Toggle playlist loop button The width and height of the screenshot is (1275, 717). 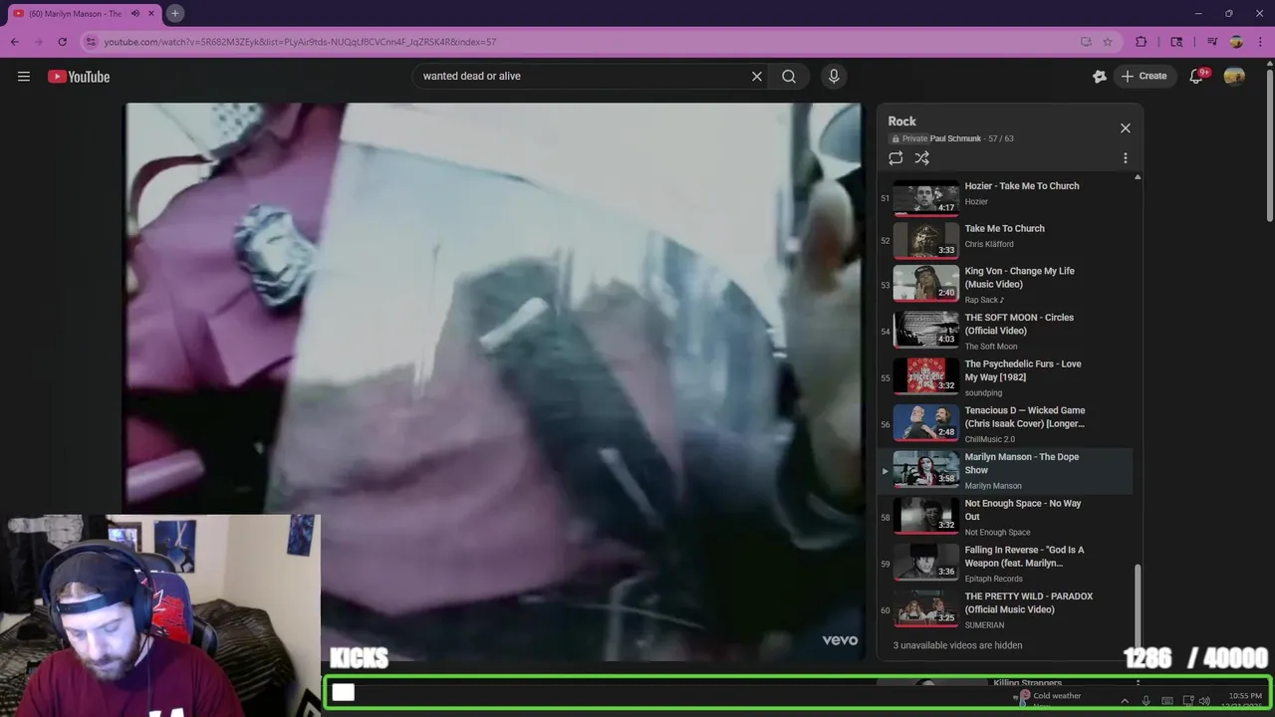click(895, 158)
